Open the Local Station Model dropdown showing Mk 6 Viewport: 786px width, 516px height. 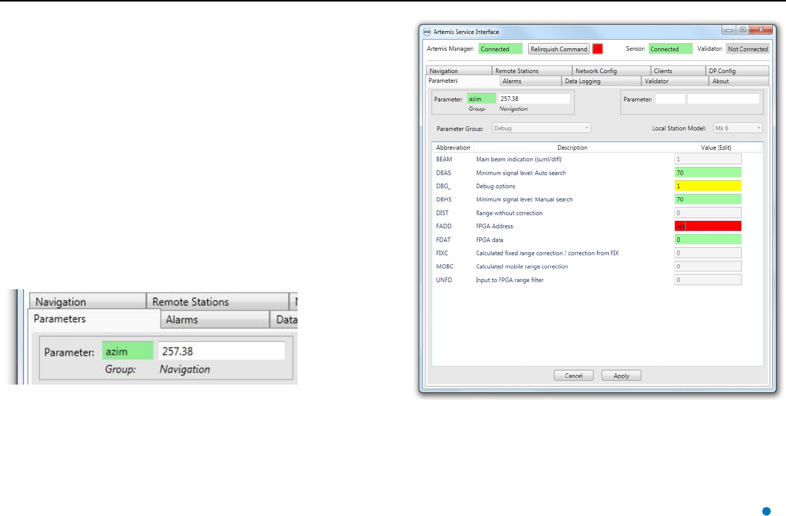[x=738, y=128]
